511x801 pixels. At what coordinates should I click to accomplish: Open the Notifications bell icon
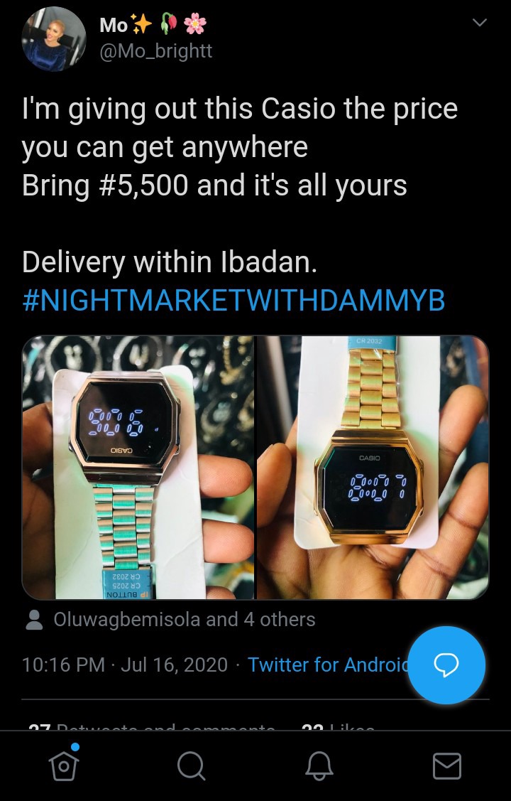(x=319, y=766)
